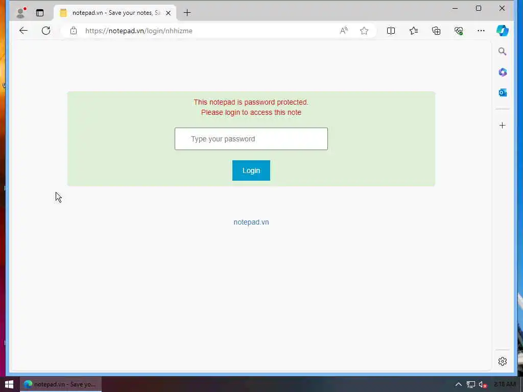Add this page to favorites star

364,31
